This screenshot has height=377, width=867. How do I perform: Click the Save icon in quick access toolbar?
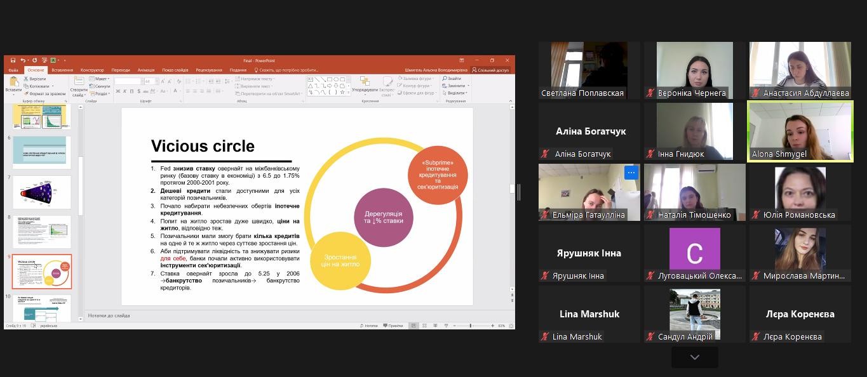(13, 60)
